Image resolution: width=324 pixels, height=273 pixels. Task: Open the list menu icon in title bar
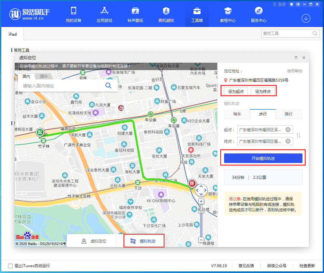pos(298,4)
